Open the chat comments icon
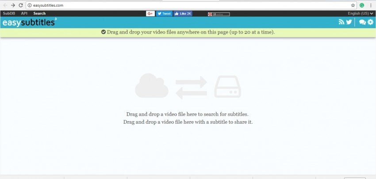Viewport: 376px width, 179px height. pos(362,22)
